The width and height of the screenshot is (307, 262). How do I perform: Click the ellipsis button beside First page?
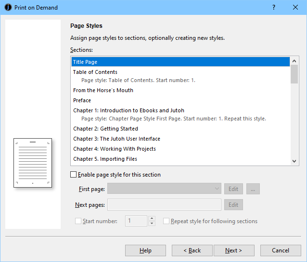click(254, 189)
